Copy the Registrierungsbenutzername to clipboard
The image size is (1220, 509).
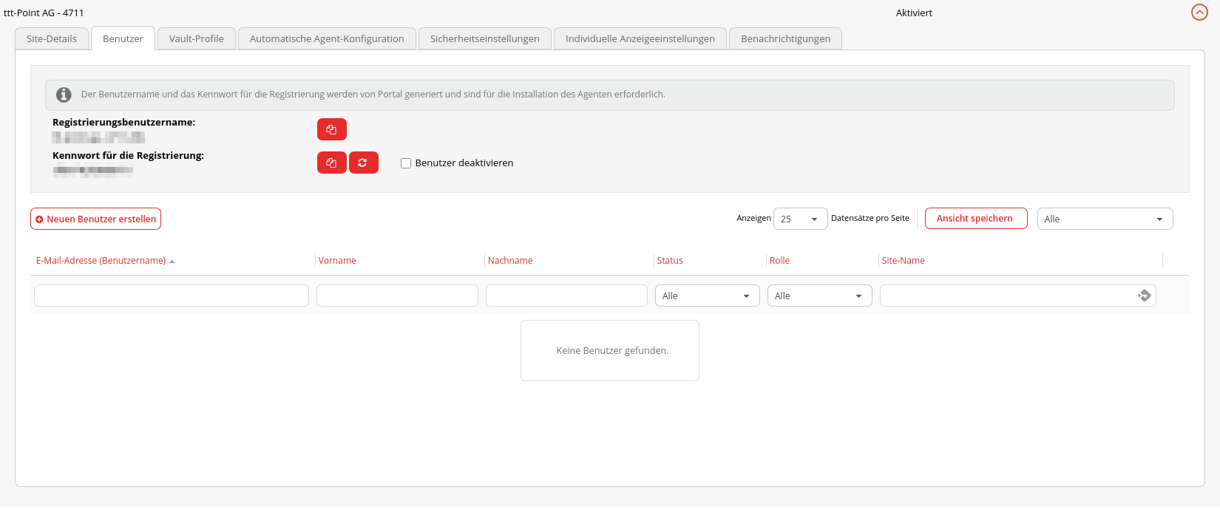tap(331, 129)
